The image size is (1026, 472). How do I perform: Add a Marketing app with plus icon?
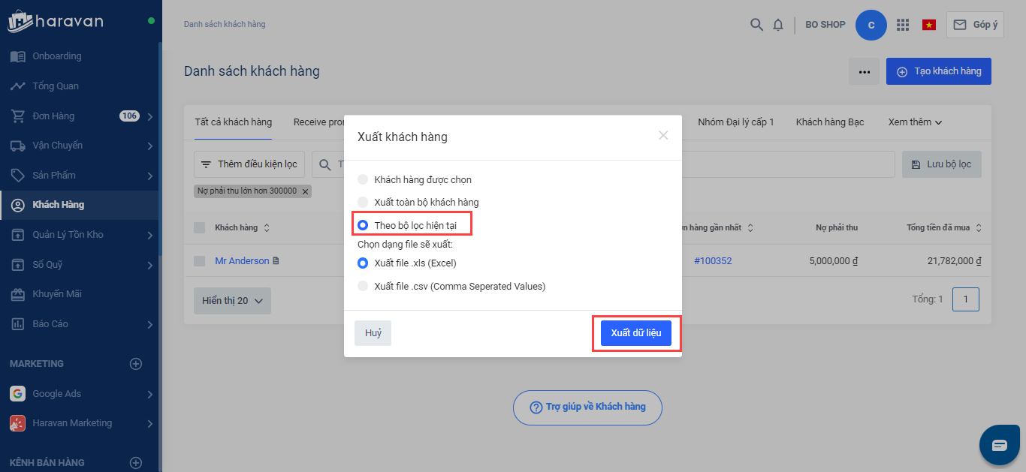136,364
